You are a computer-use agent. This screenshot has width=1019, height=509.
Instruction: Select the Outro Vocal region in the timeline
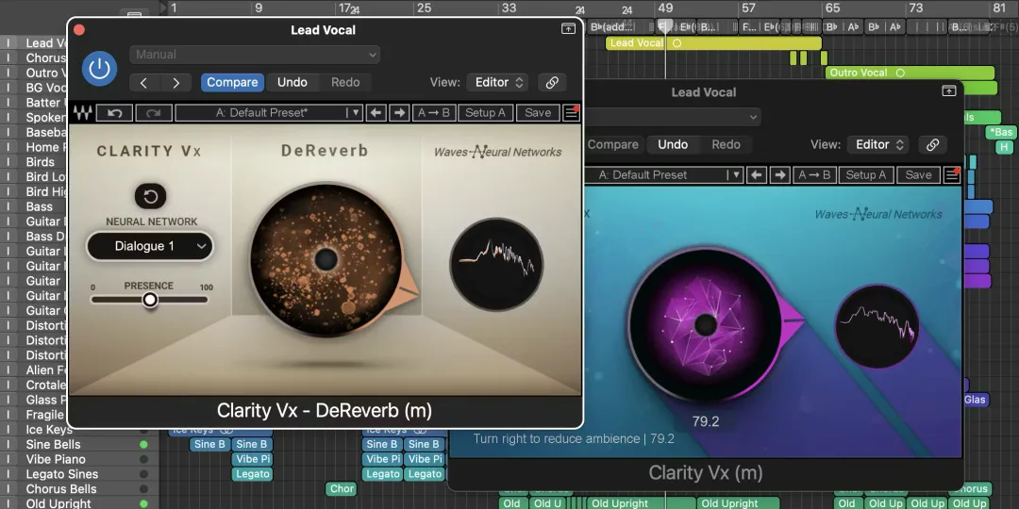[910, 73]
